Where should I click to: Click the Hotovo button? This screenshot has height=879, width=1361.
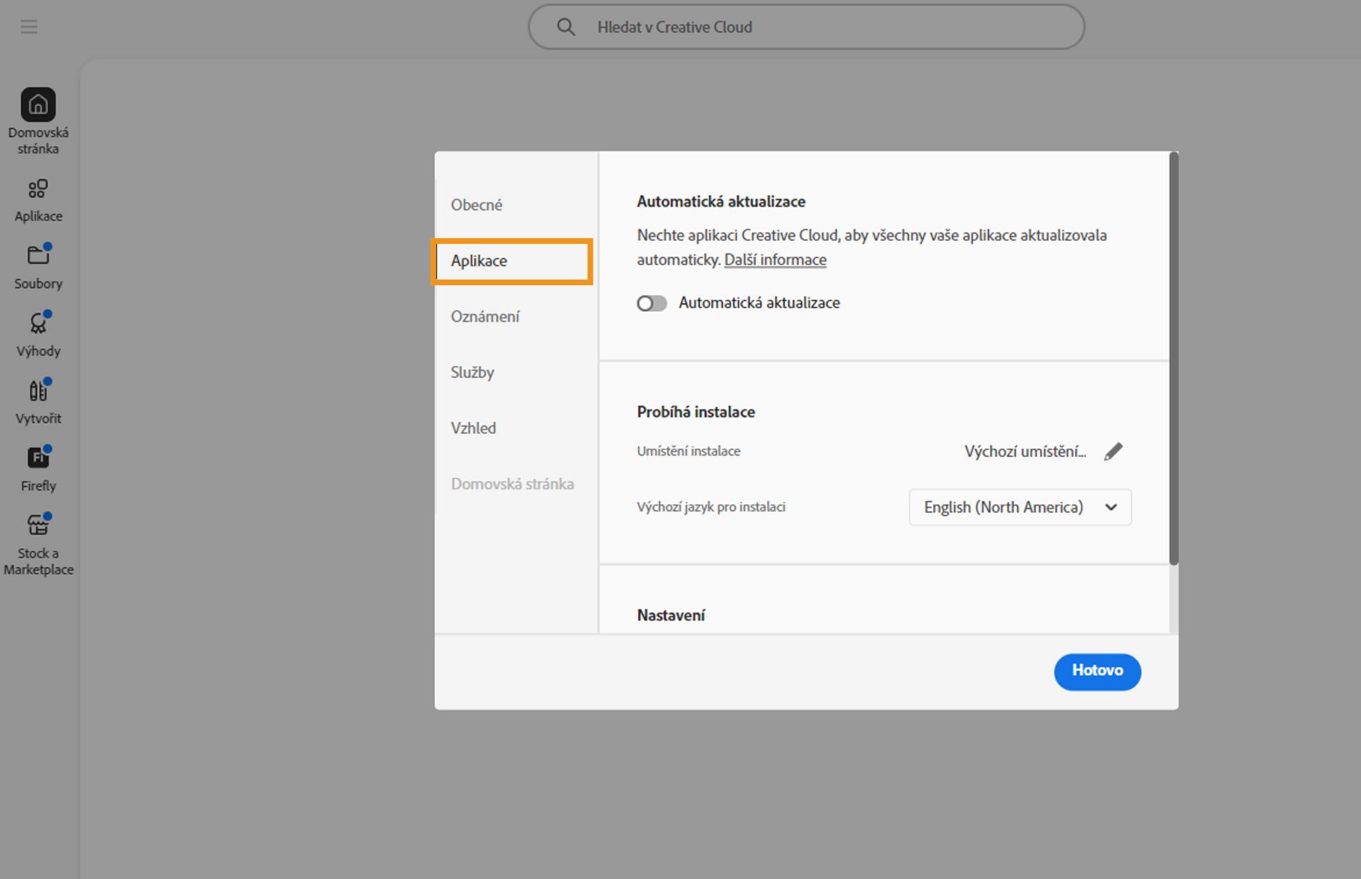[x=1097, y=671]
